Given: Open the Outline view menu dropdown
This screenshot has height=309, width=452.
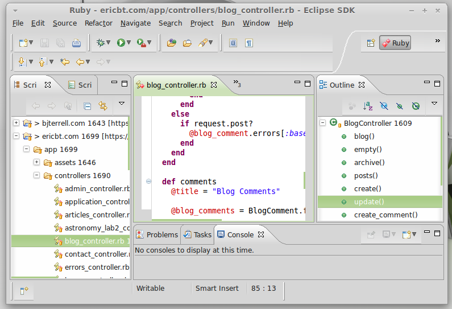Looking at the screenshot, I should 434,104.
